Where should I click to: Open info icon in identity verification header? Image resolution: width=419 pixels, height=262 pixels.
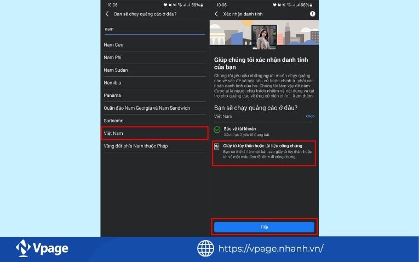coord(313,14)
